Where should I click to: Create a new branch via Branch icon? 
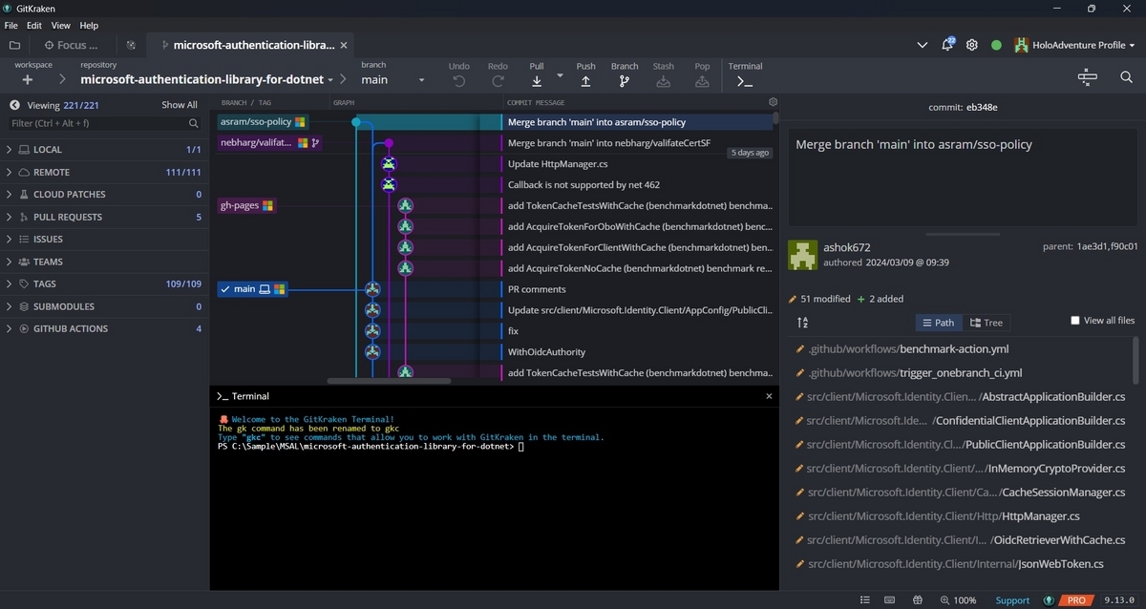pos(625,81)
